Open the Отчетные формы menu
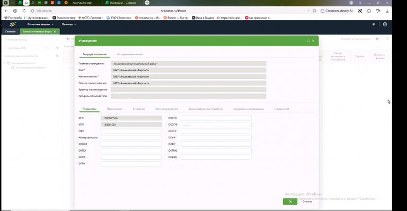 40,24
